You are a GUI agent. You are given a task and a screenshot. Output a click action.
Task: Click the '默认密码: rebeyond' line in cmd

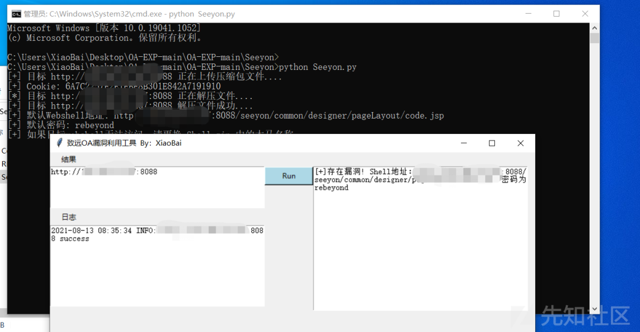(61, 125)
